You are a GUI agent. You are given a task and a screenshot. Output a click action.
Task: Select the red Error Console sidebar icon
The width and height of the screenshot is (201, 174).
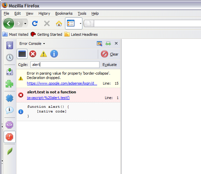[x=9, y=137]
